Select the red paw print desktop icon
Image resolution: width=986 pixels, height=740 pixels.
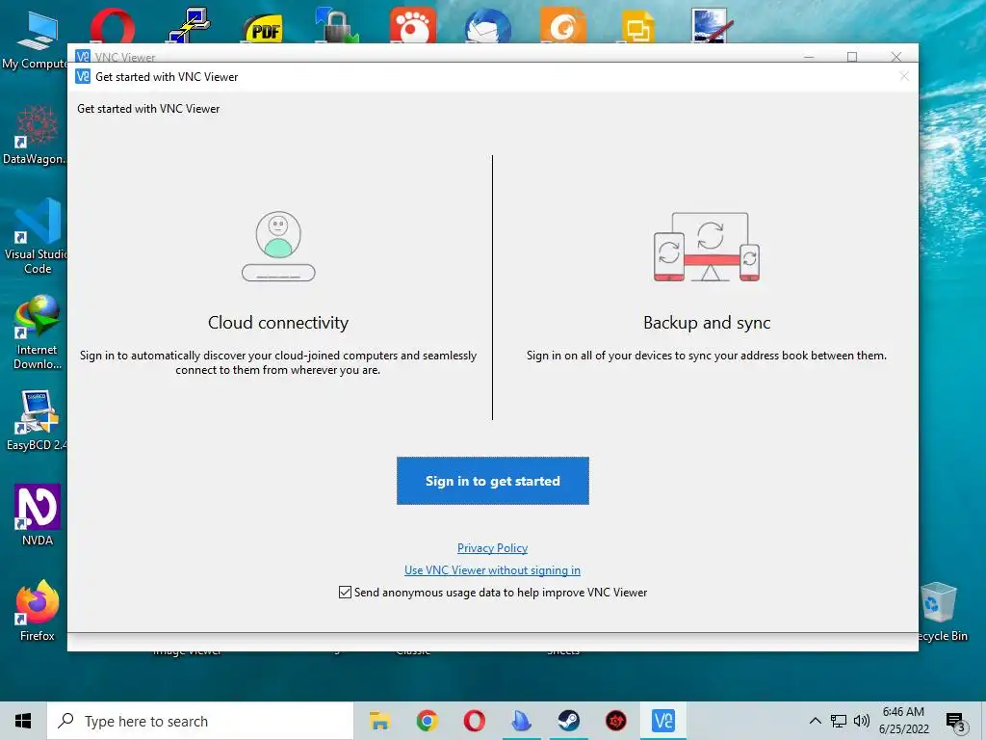point(412,26)
